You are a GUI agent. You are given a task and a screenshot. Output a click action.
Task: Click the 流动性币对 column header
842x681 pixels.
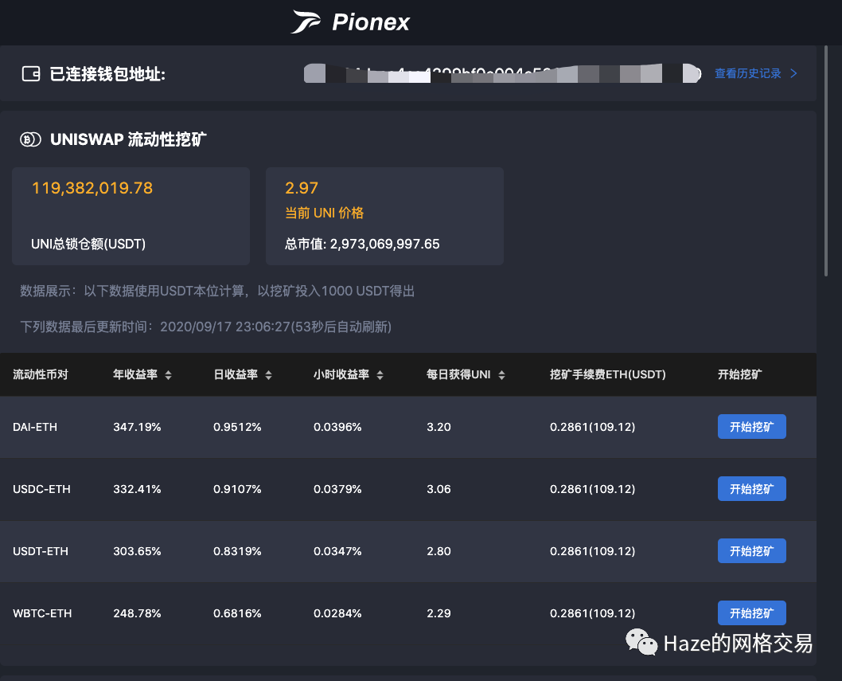(x=41, y=374)
